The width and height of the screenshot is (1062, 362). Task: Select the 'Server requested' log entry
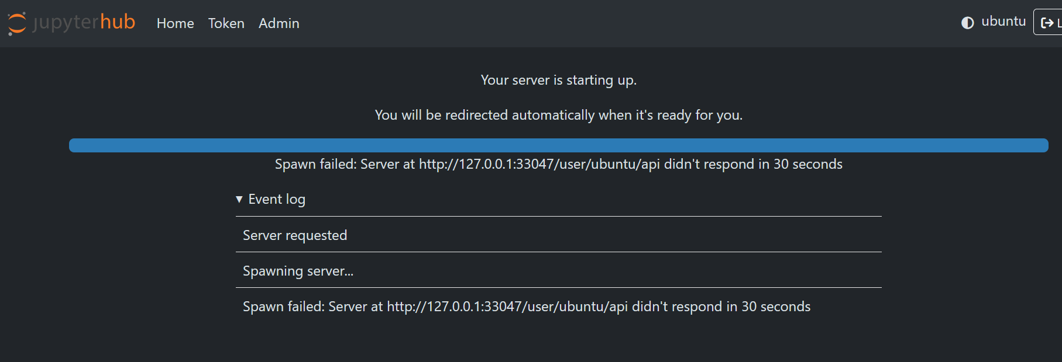558,235
